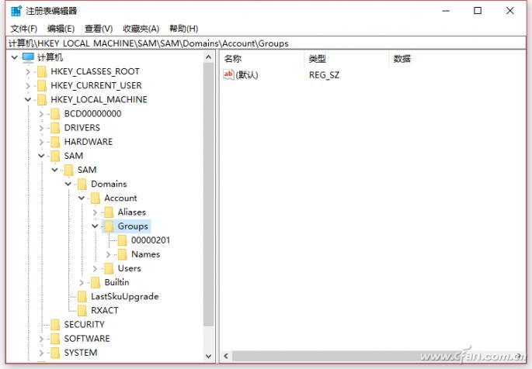
Task: Click the Aliases folder icon
Action: coord(109,212)
